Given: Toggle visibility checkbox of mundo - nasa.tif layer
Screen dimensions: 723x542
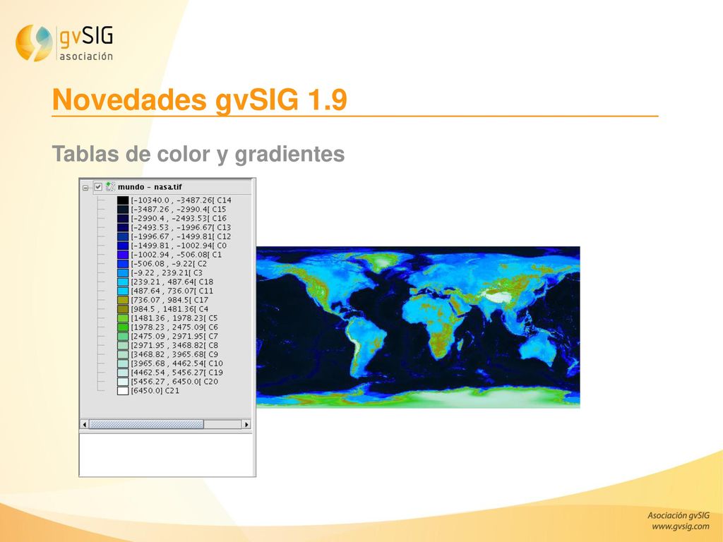Looking at the screenshot, I should [98, 187].
